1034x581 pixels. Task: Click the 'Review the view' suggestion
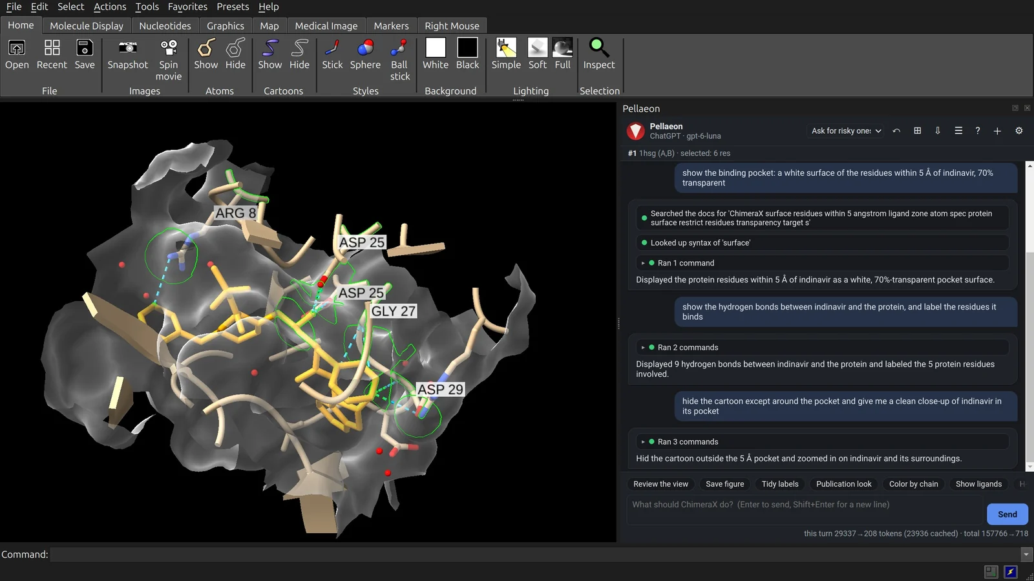click(660, 484)
